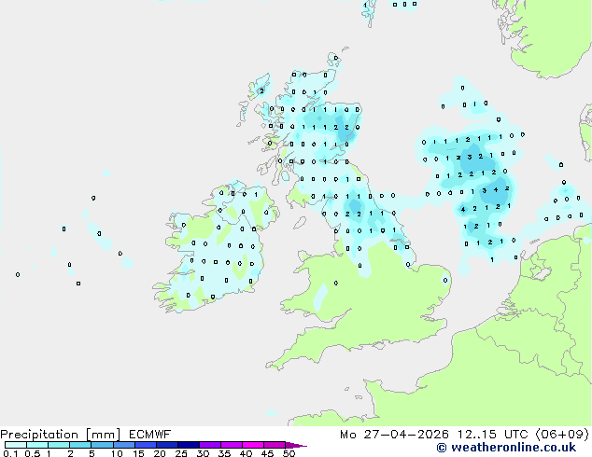Image resolution: width=592 pixels, height=457 pixels.
Task: Click the weatheronline.co.uk copyright link
Action: point(506,448)
